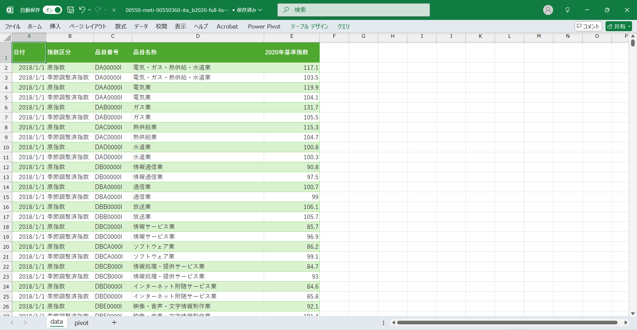The width and height of the screenshot is (637, 330).
Task: Click the lightbulb help icon
Action: 567,10
